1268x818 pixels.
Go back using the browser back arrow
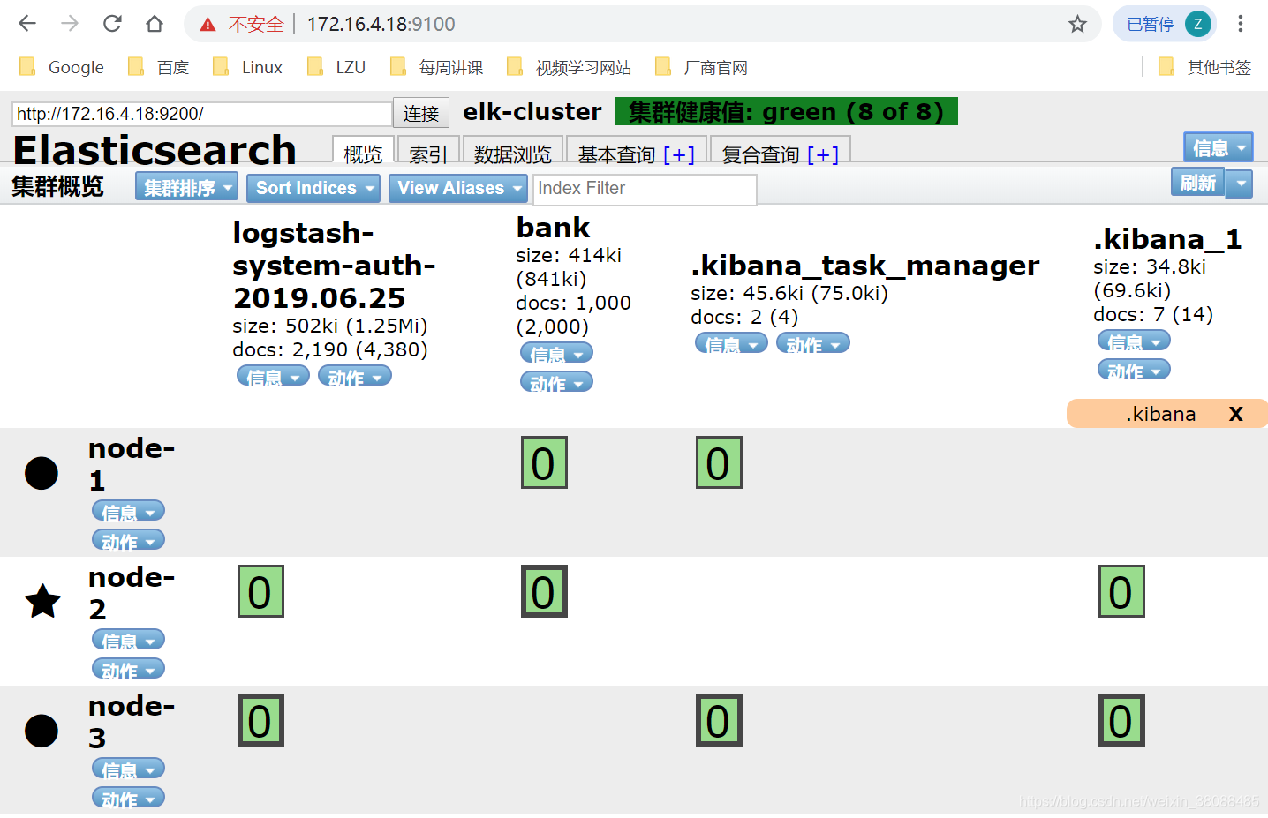[x=27, y=24]
